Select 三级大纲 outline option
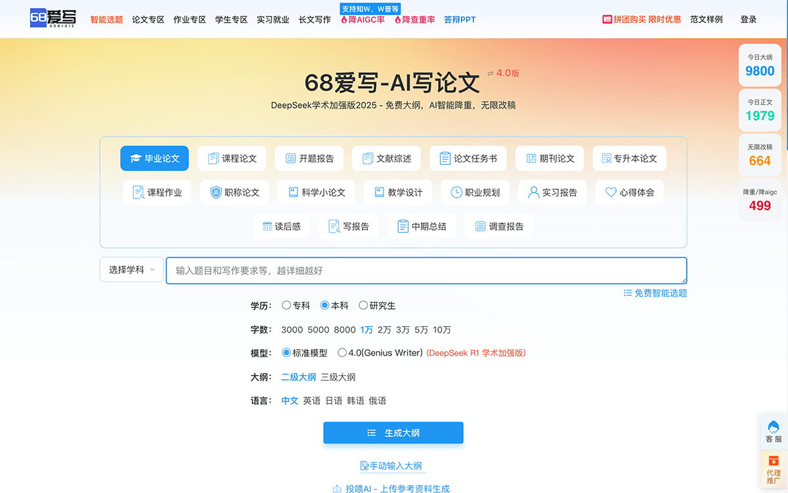 click(x=338, y=377)
